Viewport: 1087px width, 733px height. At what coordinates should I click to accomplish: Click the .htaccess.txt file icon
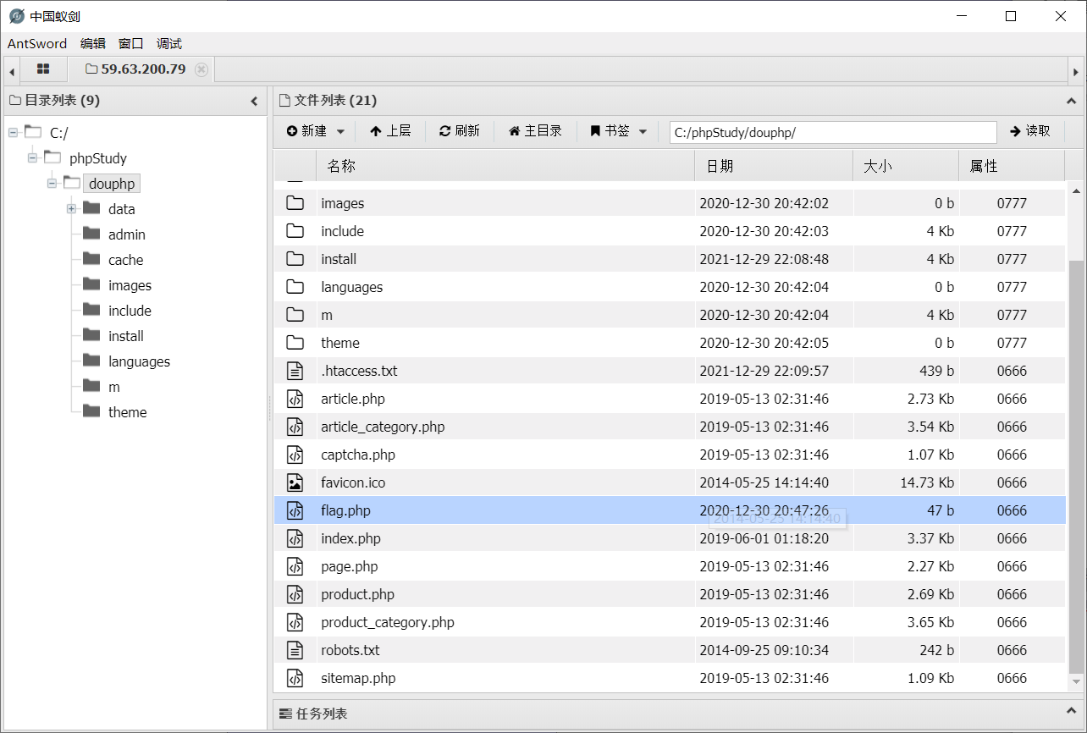pos(295,371)
